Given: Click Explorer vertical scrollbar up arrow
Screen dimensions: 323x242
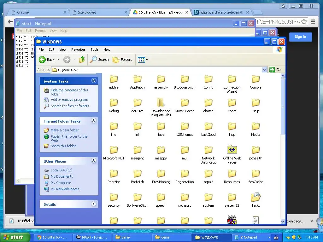Looking at the screenshot, I should pos(283,76).
